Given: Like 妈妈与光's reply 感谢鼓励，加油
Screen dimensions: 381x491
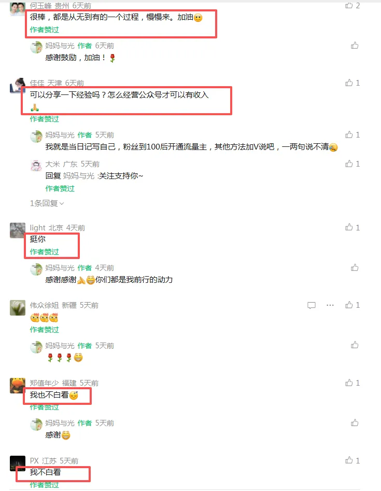Looking at the screenshot, I should point(355,46).
